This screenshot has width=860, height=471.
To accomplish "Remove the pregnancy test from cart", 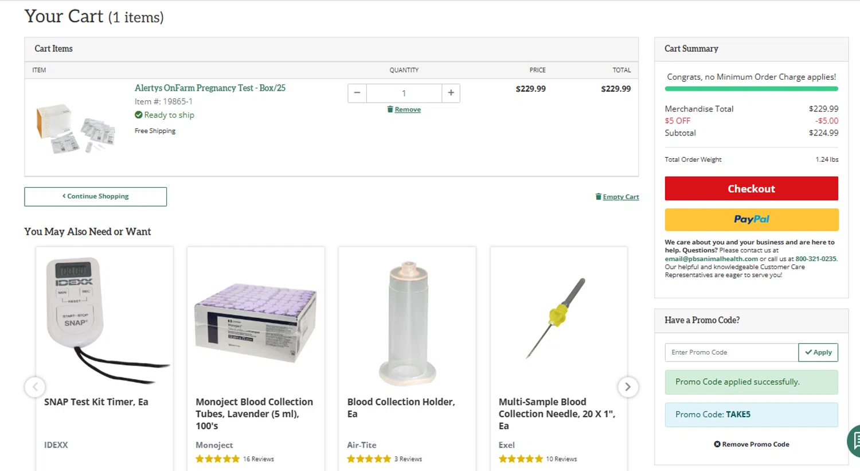I will point(407,110).
